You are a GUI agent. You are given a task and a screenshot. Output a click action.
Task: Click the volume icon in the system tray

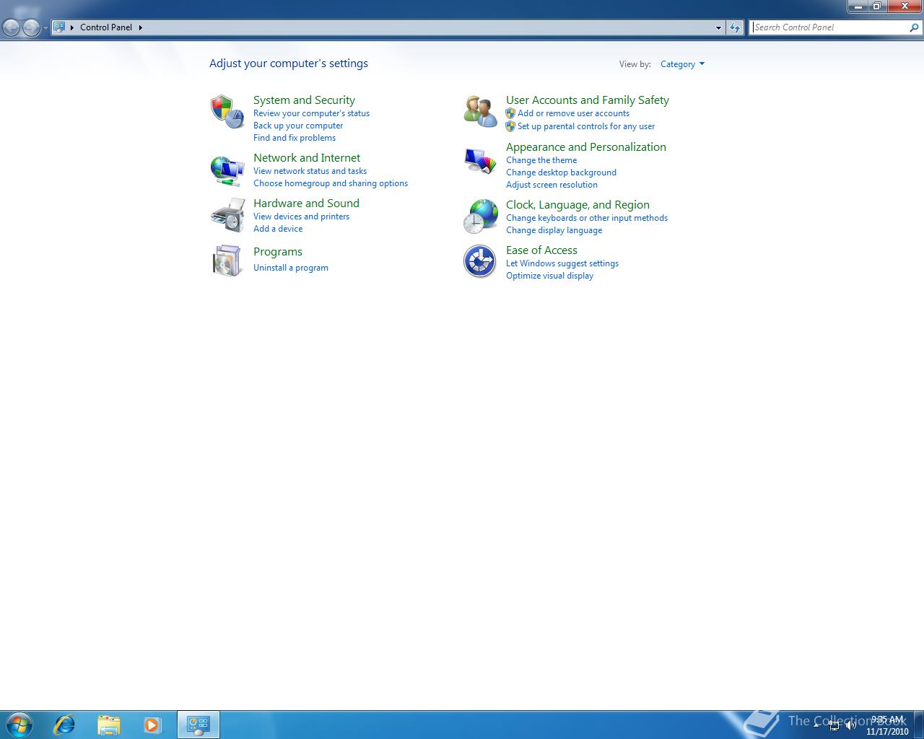click(x=852, y=725)
